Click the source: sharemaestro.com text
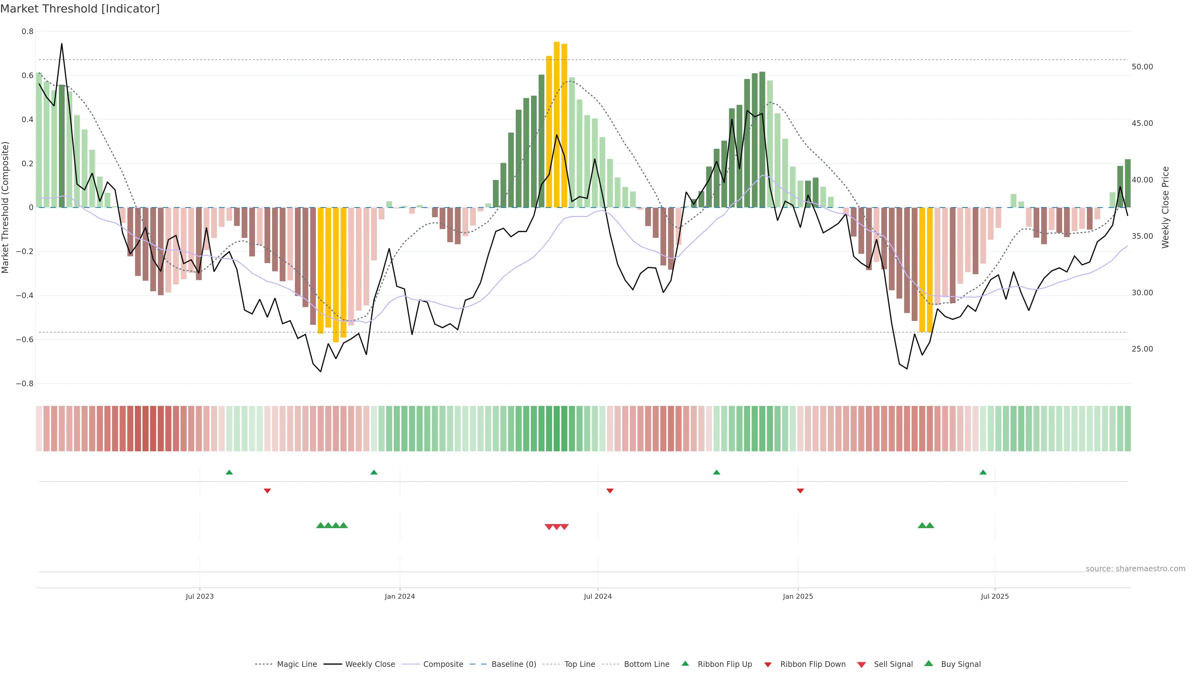1201x675 pixels. tap(1135, 568)
